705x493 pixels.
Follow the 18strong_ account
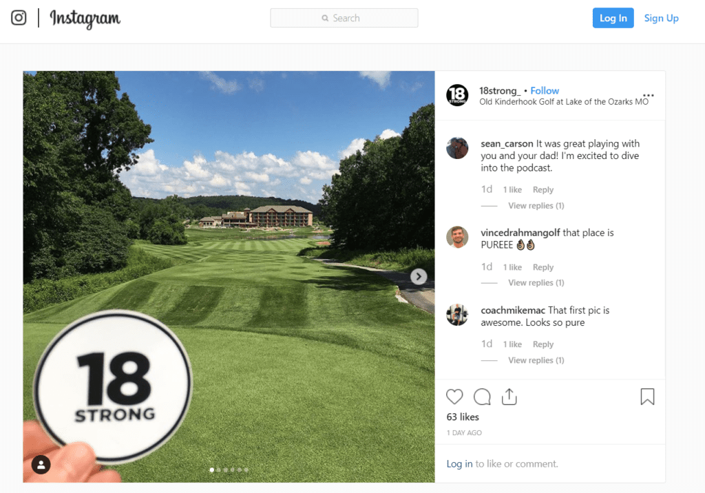tap(545, 90)
